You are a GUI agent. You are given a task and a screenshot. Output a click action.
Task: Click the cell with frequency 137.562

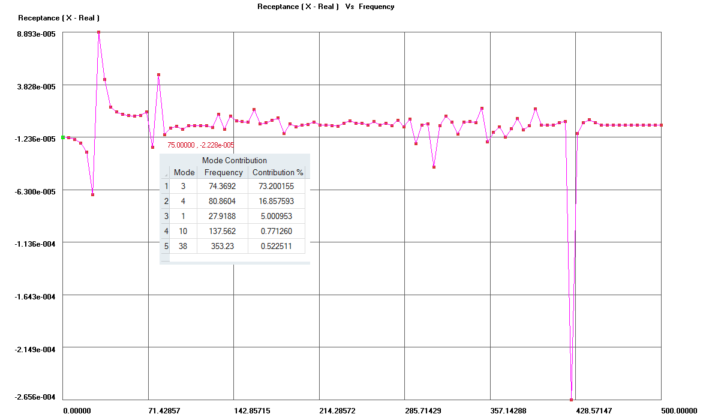coord(223,231)
